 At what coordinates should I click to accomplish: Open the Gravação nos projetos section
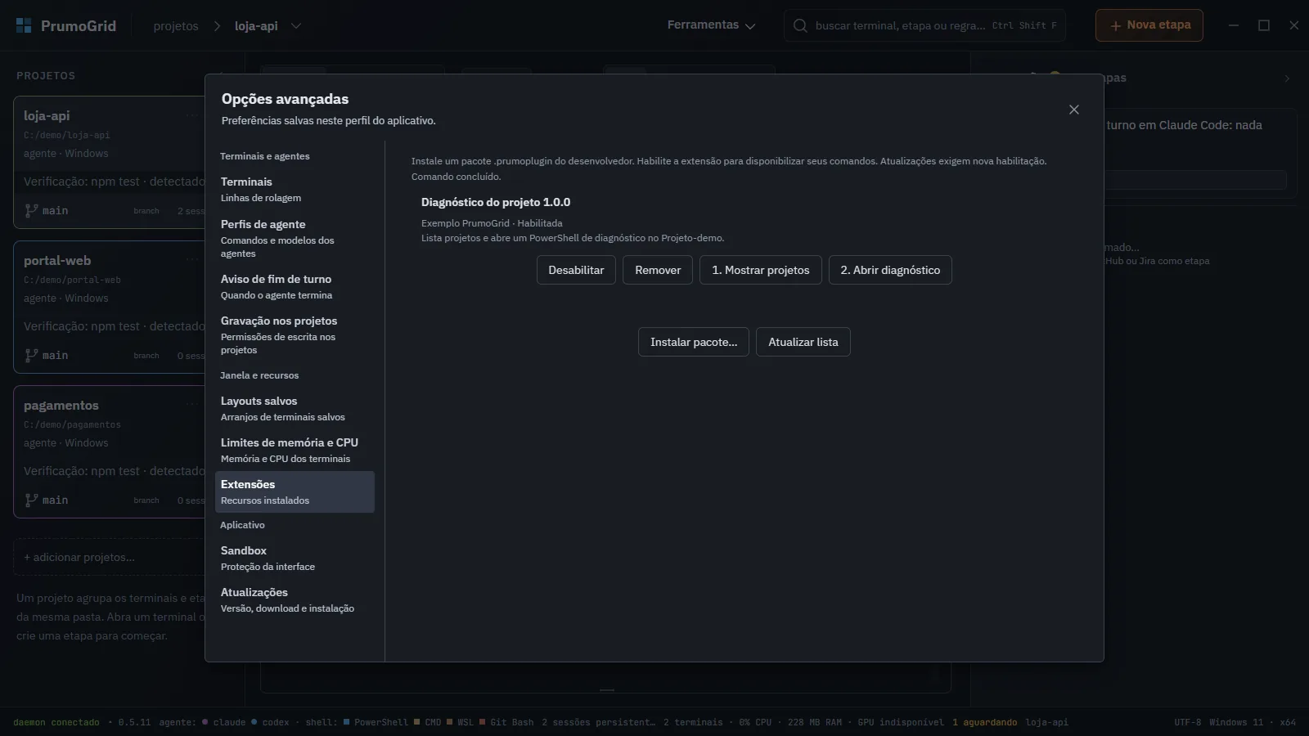point(295,334)
